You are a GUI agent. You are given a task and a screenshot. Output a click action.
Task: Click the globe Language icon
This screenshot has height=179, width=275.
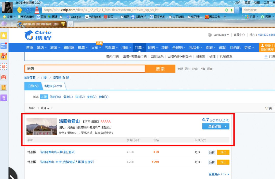210,35
